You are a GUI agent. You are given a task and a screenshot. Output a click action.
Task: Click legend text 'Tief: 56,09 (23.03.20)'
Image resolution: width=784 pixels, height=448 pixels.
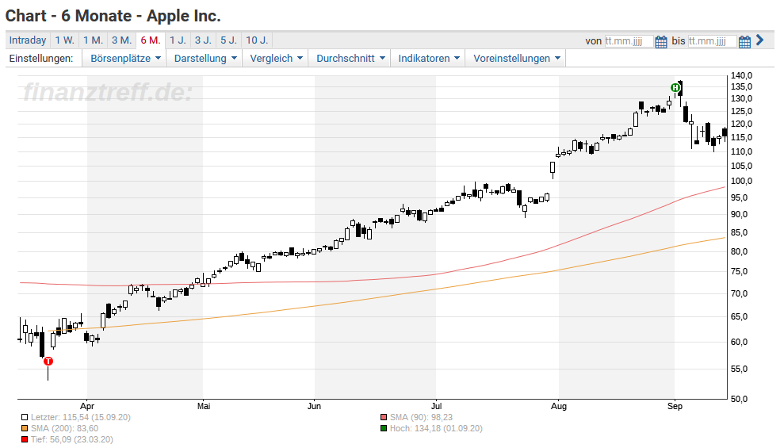(72, 439)
